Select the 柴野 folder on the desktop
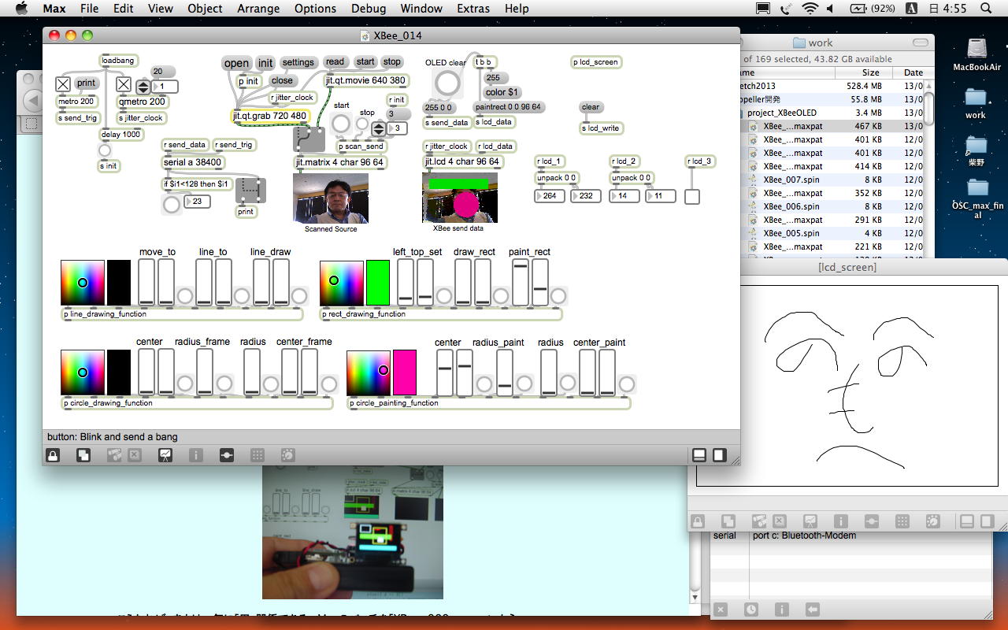Viewport: 1008px width, 630px height. point(976,145)
